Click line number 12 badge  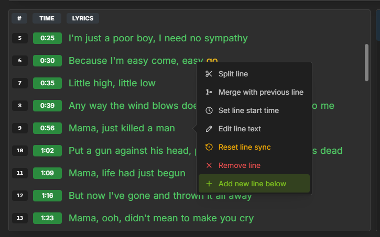click(x=20, y=196)
